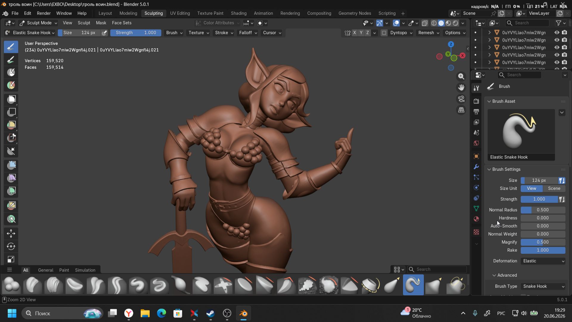Open the File menu
This screenshot has width=572, height=322.
[15, 13]
